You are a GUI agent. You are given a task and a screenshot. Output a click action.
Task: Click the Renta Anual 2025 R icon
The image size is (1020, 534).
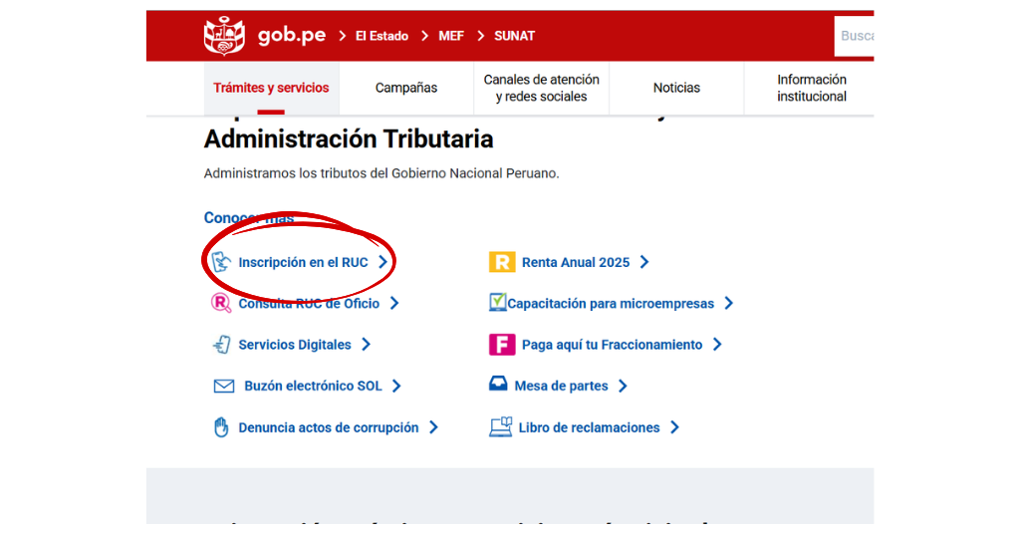click(x=502, y=262)
